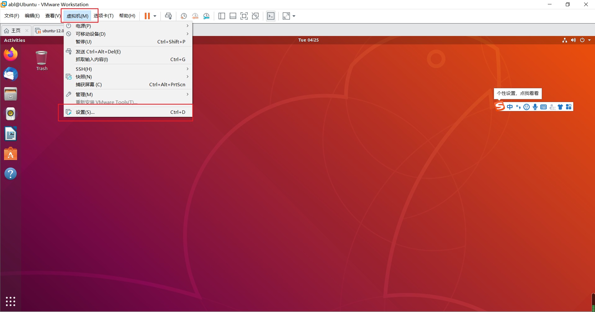Click the volume speaker icon in top bar
595x312 pixels.
[x=573, y=40]
